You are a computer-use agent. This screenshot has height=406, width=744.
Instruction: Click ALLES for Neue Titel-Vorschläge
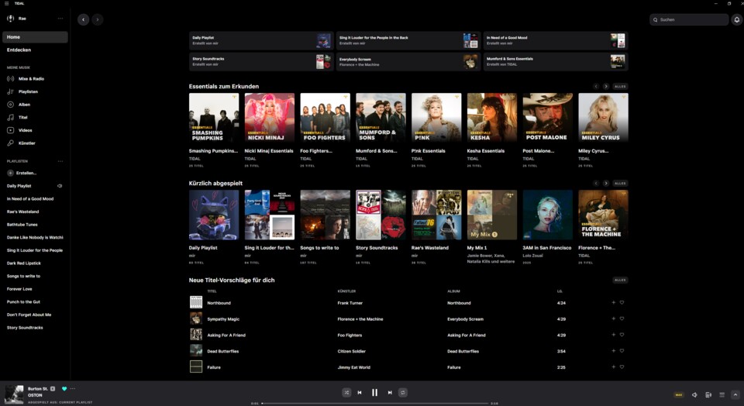[620, 280]
